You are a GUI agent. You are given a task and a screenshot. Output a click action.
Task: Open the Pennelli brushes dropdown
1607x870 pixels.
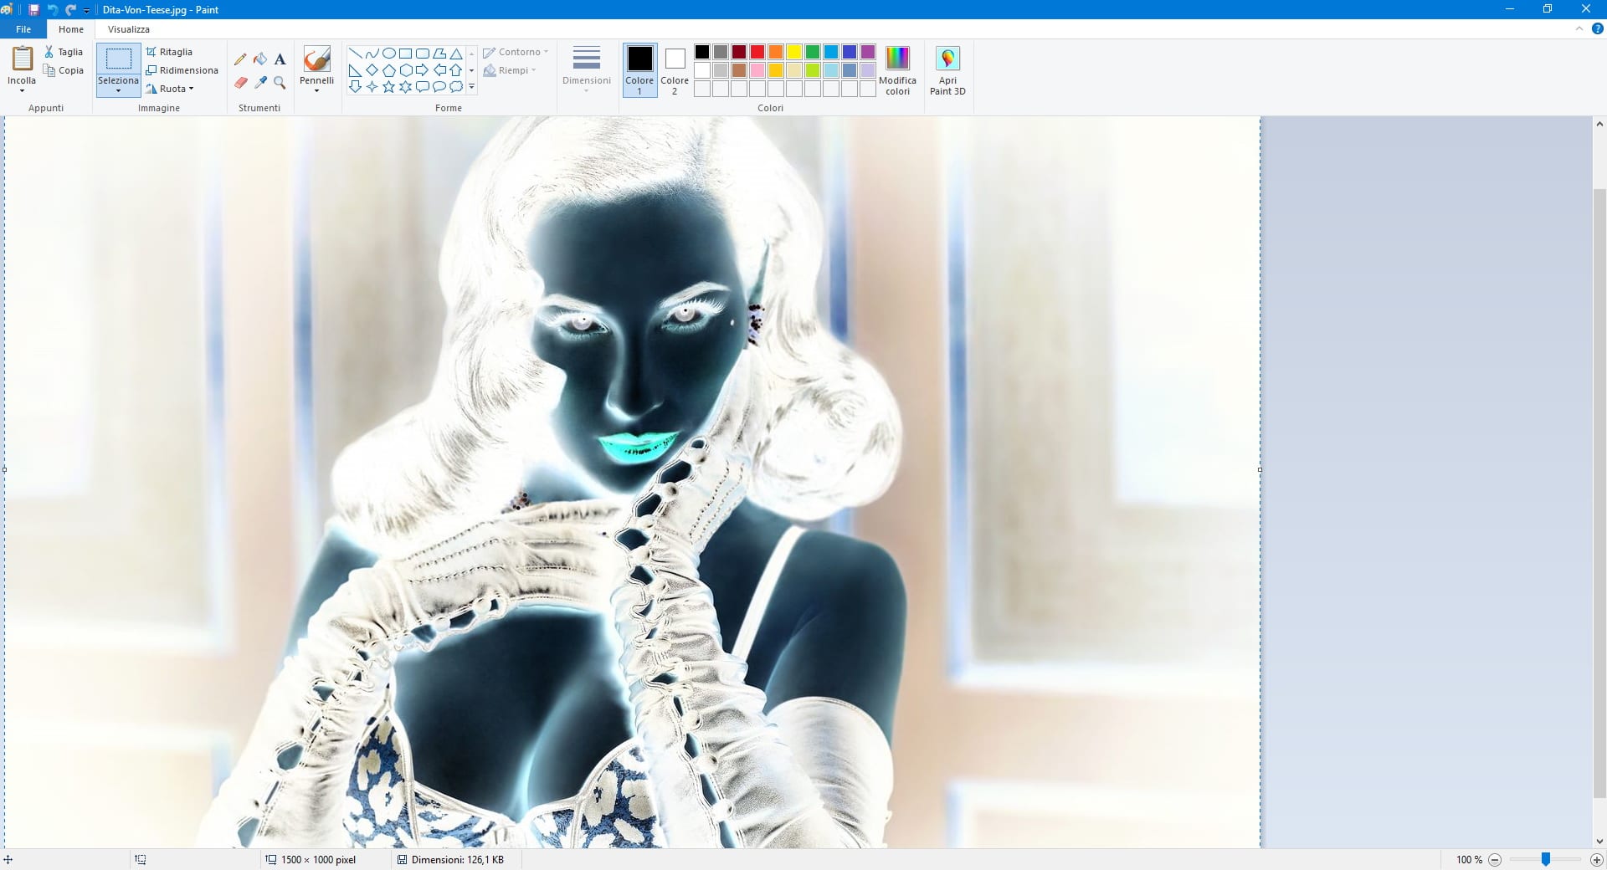pos(316,90)
